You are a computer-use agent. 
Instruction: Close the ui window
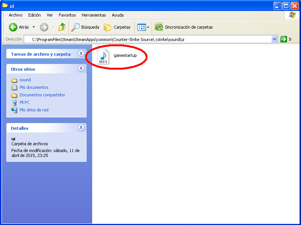coord(295,6)
